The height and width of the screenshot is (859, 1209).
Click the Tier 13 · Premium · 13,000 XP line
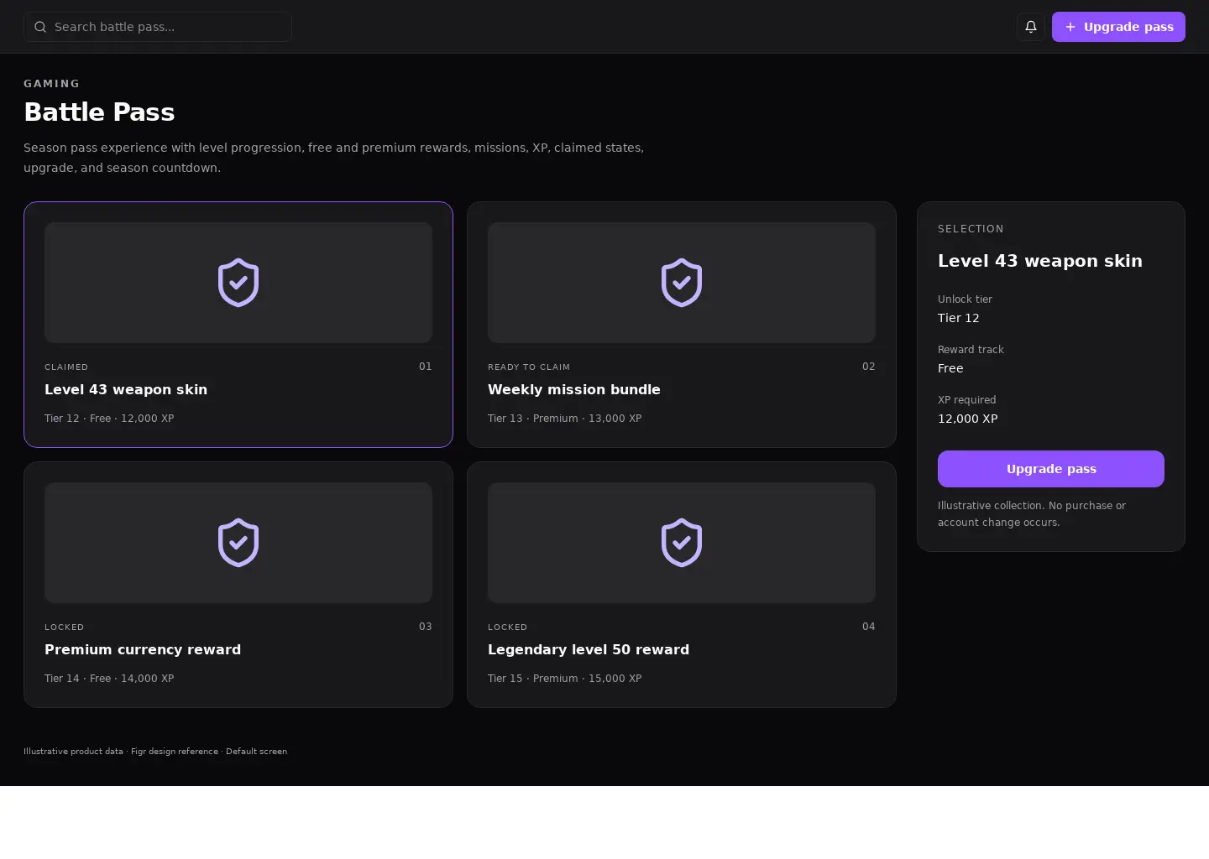565,419
